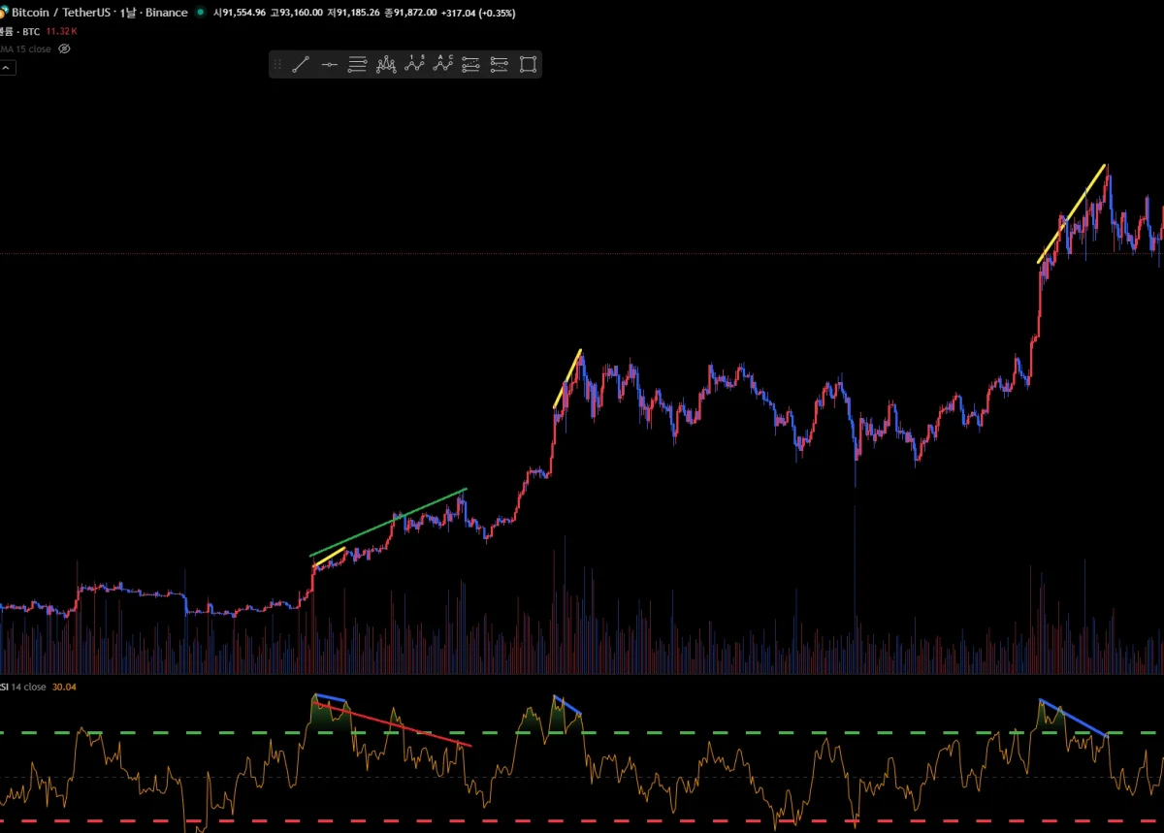Select the leftmost blue line on RSI
Viewport: 1164px width, 833px height.
coord(330,697)
